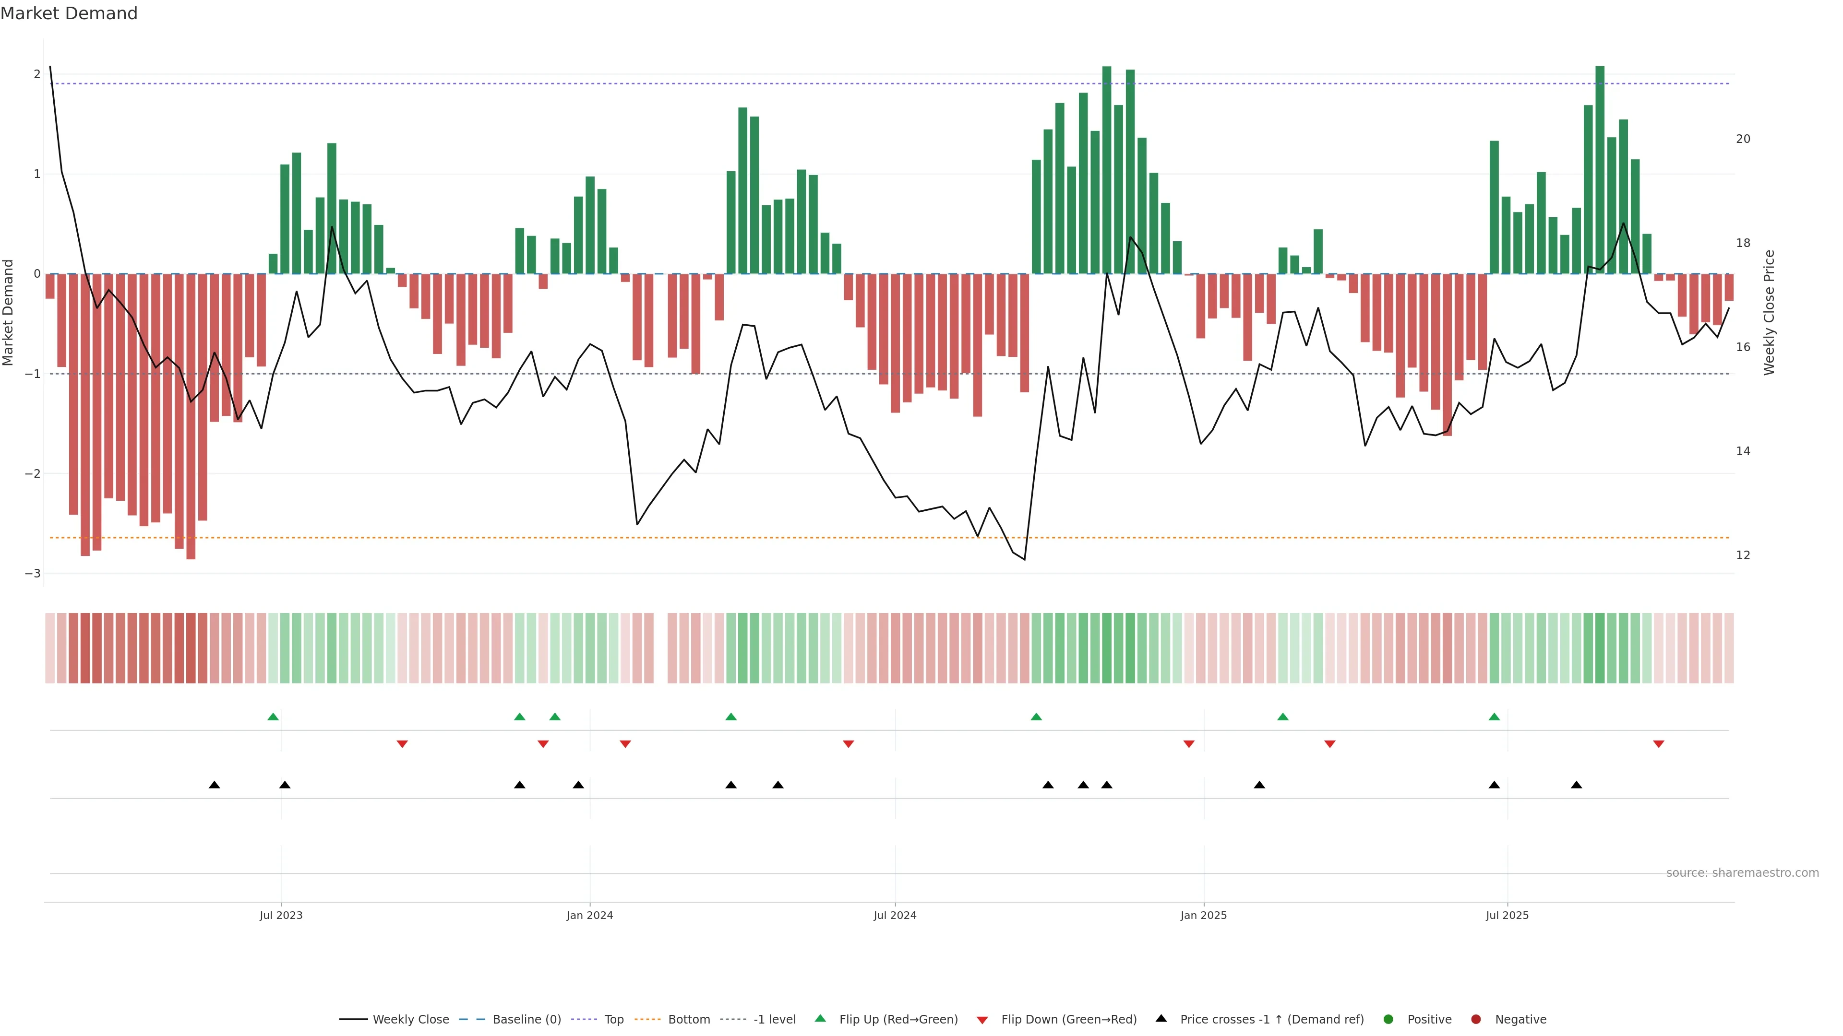
Task: Click the Flip Down red triangle legend icon
Action: [982, 1020]
